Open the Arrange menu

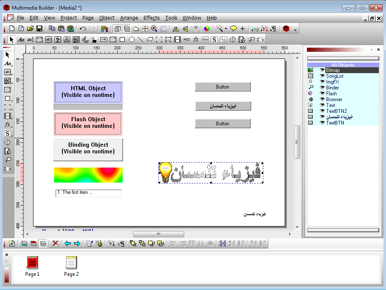point(129,18)
